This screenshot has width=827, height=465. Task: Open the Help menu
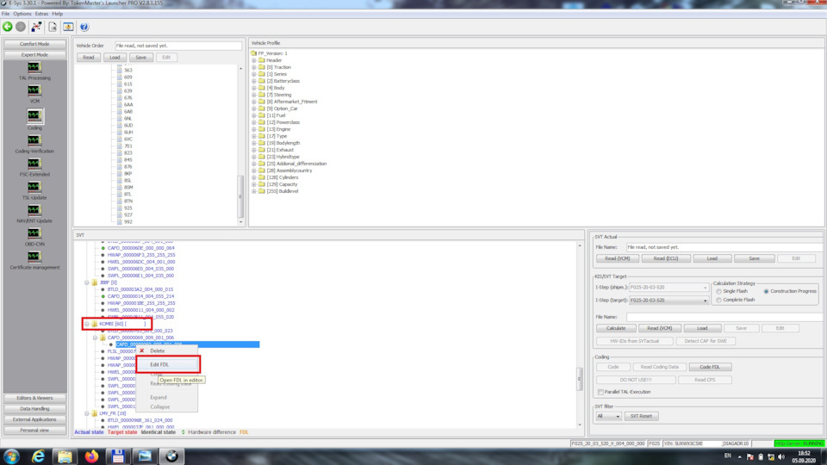tap(58, 14)
